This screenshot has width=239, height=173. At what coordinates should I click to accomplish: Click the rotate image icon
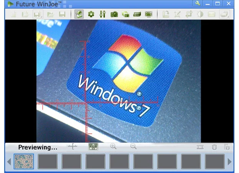166,14
